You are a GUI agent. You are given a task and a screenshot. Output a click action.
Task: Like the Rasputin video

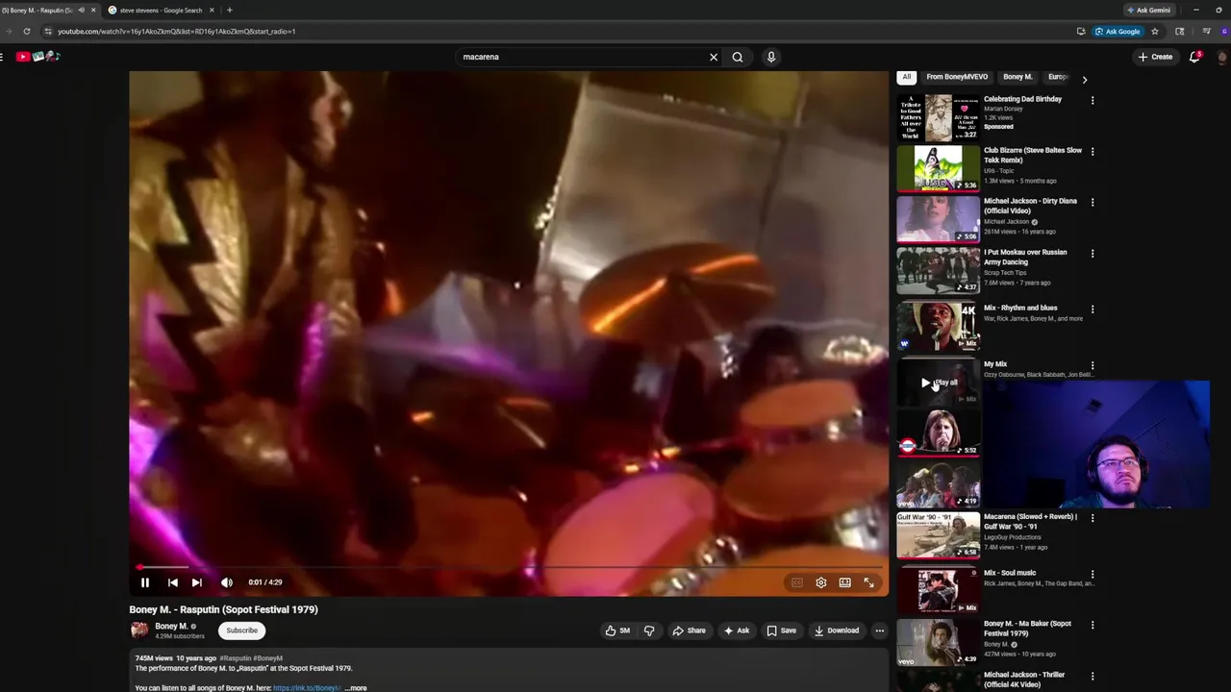pyautogui.click(x=617, y=630)
